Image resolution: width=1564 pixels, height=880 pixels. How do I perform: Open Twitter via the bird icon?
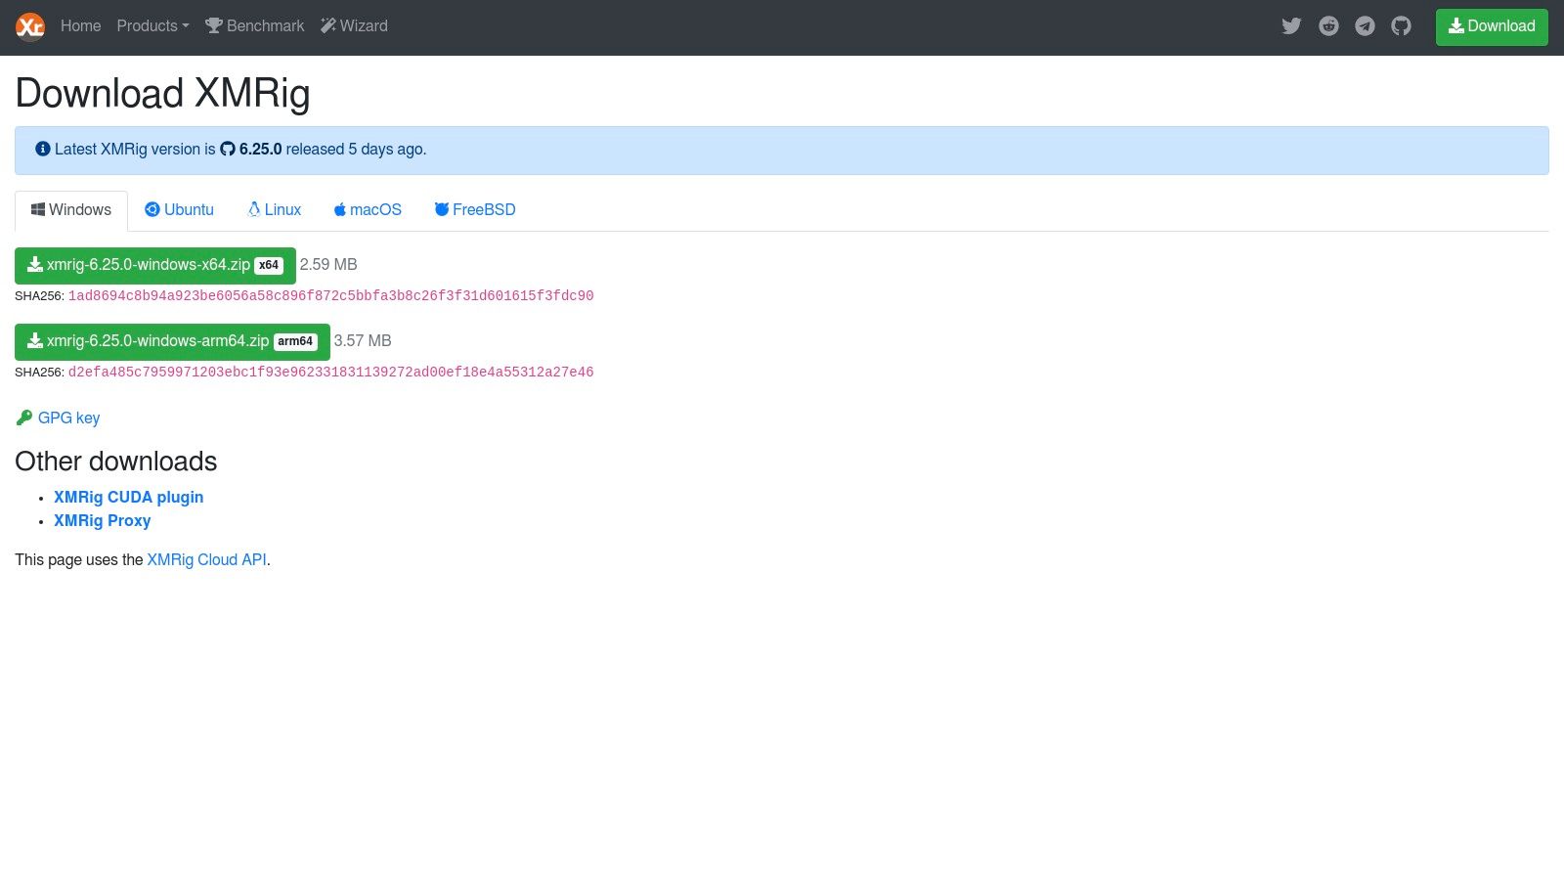pyautogui.click(x=1291, y=26)
